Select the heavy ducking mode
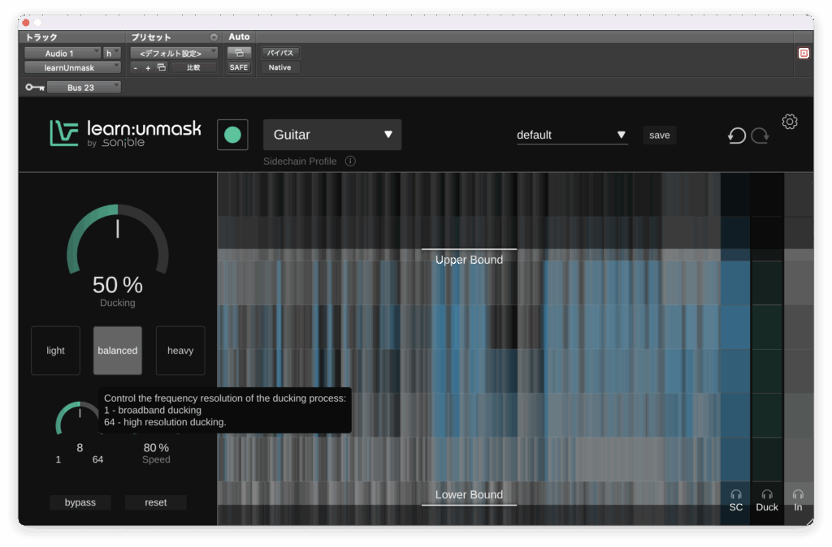832x547 pixels. point(180,351)
